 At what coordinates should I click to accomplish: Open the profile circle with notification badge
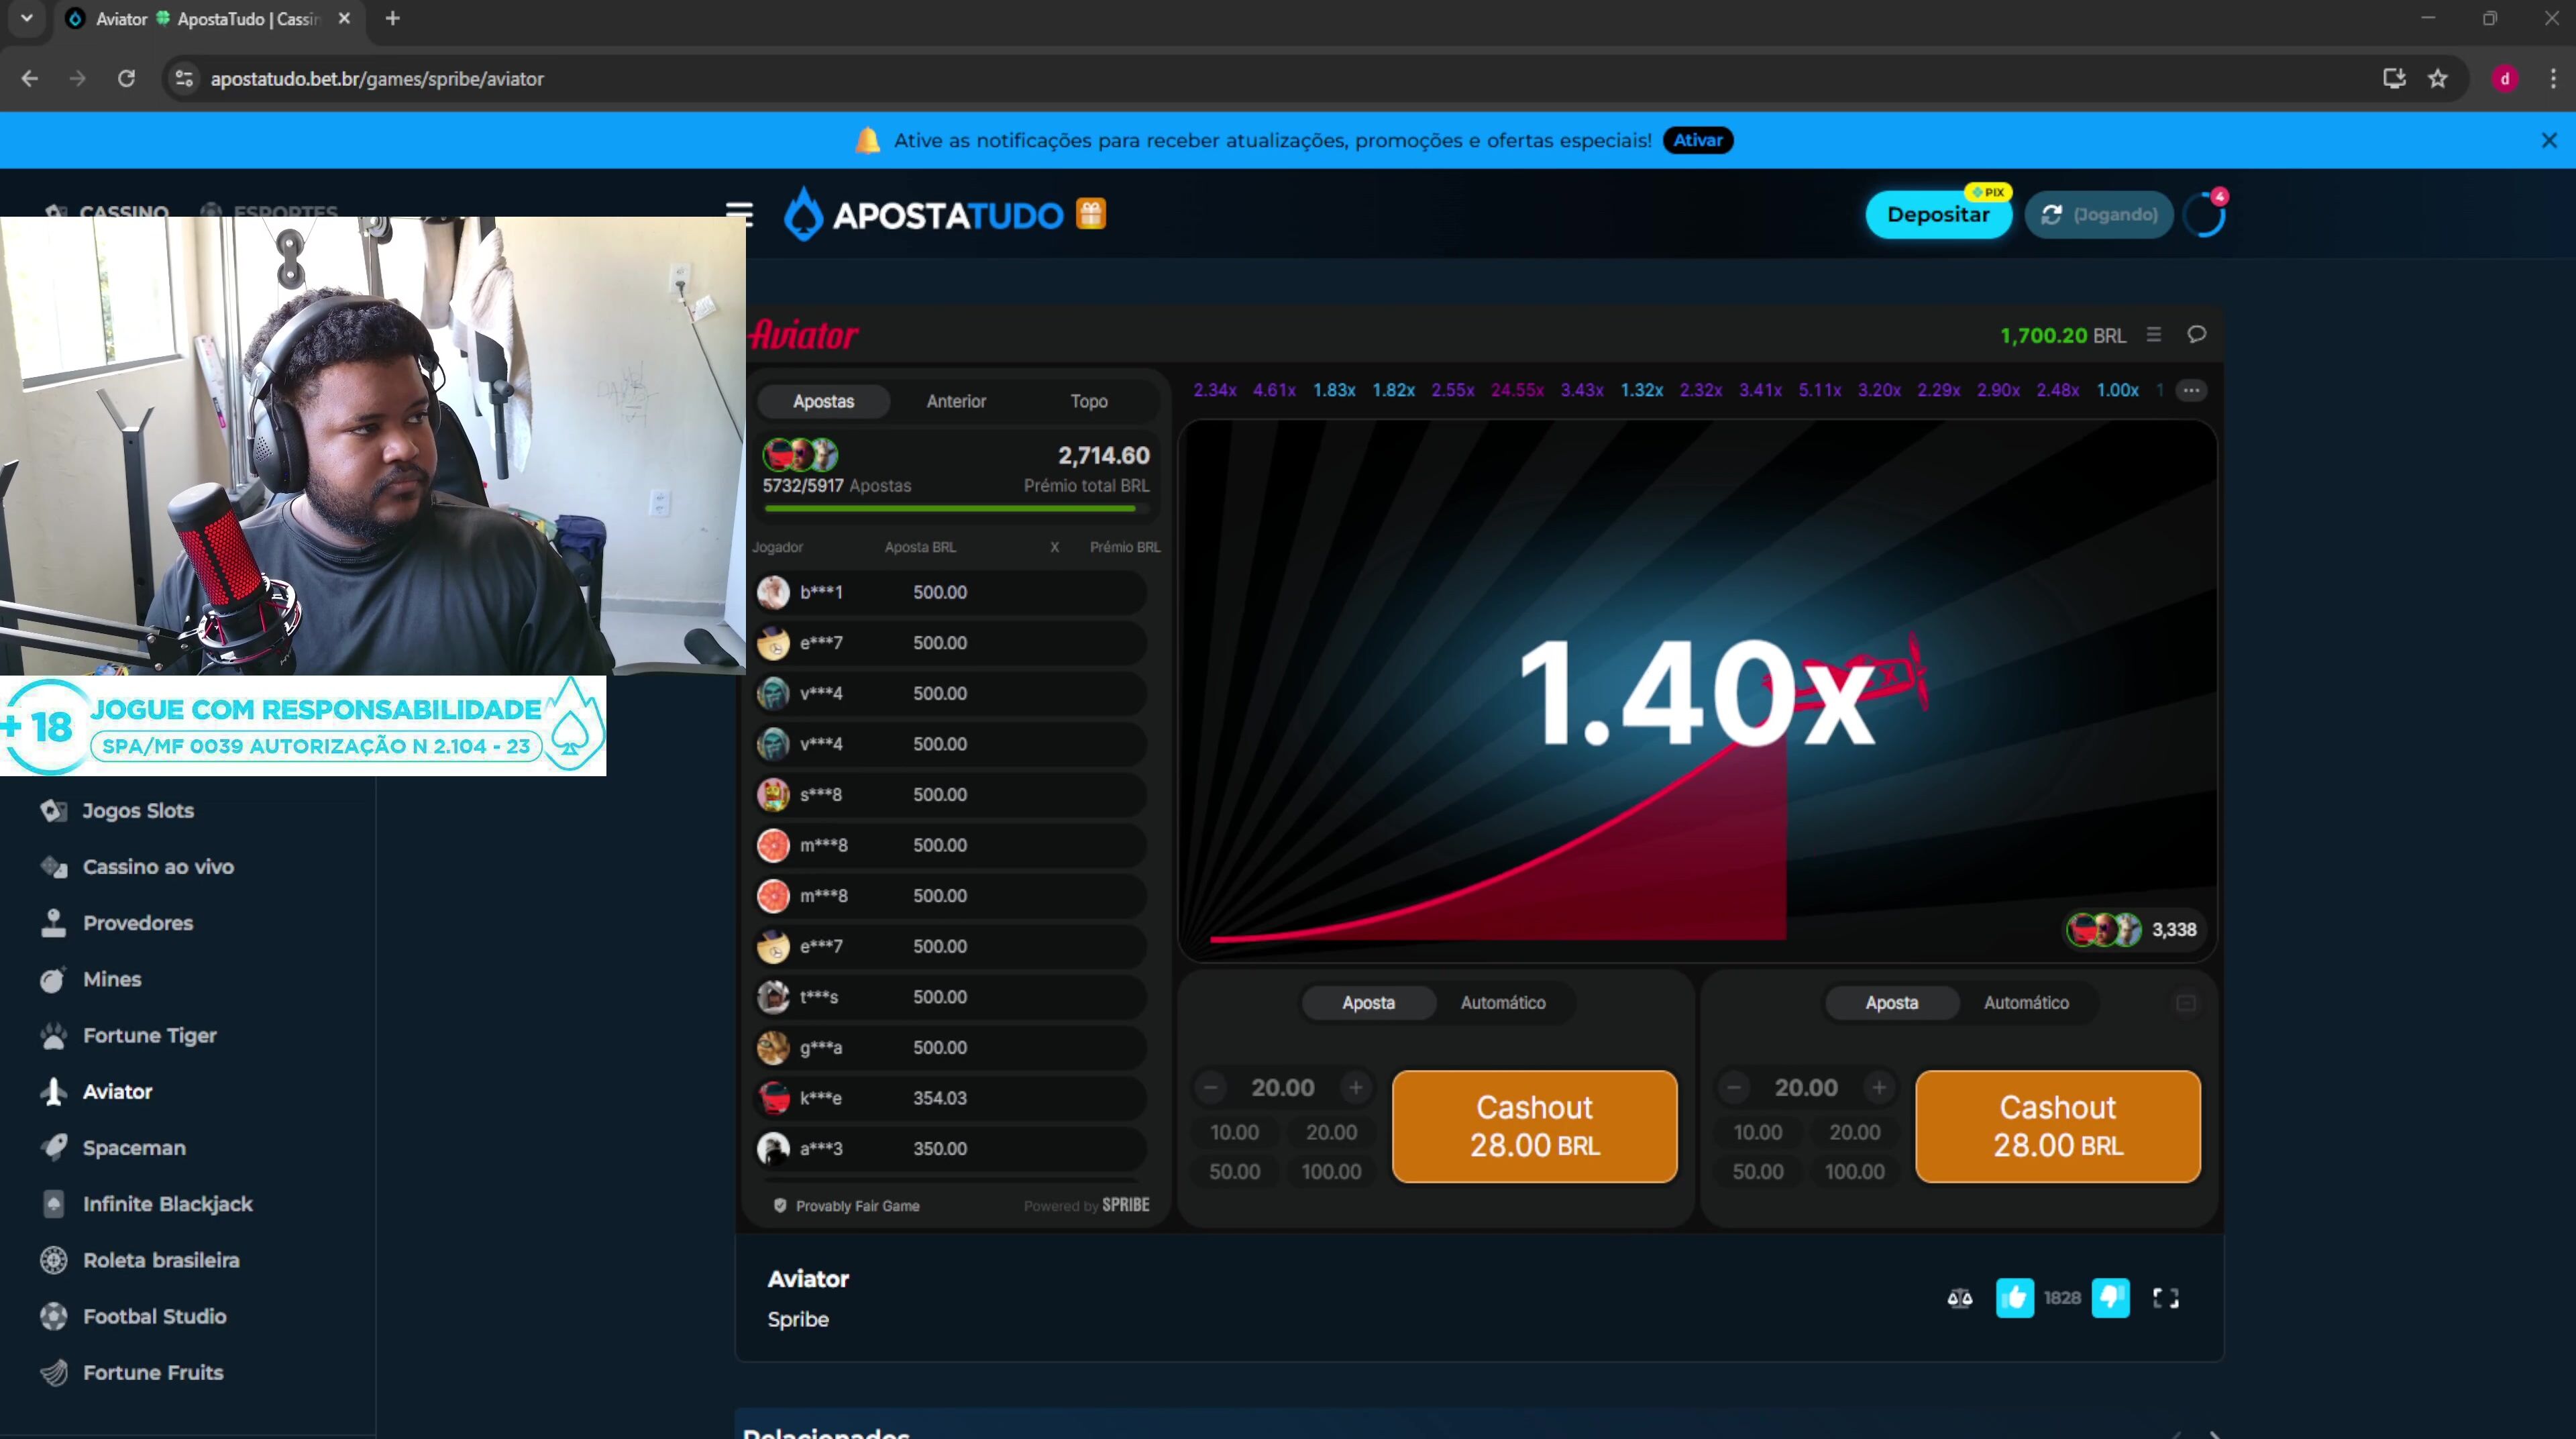coord(2205,214)
